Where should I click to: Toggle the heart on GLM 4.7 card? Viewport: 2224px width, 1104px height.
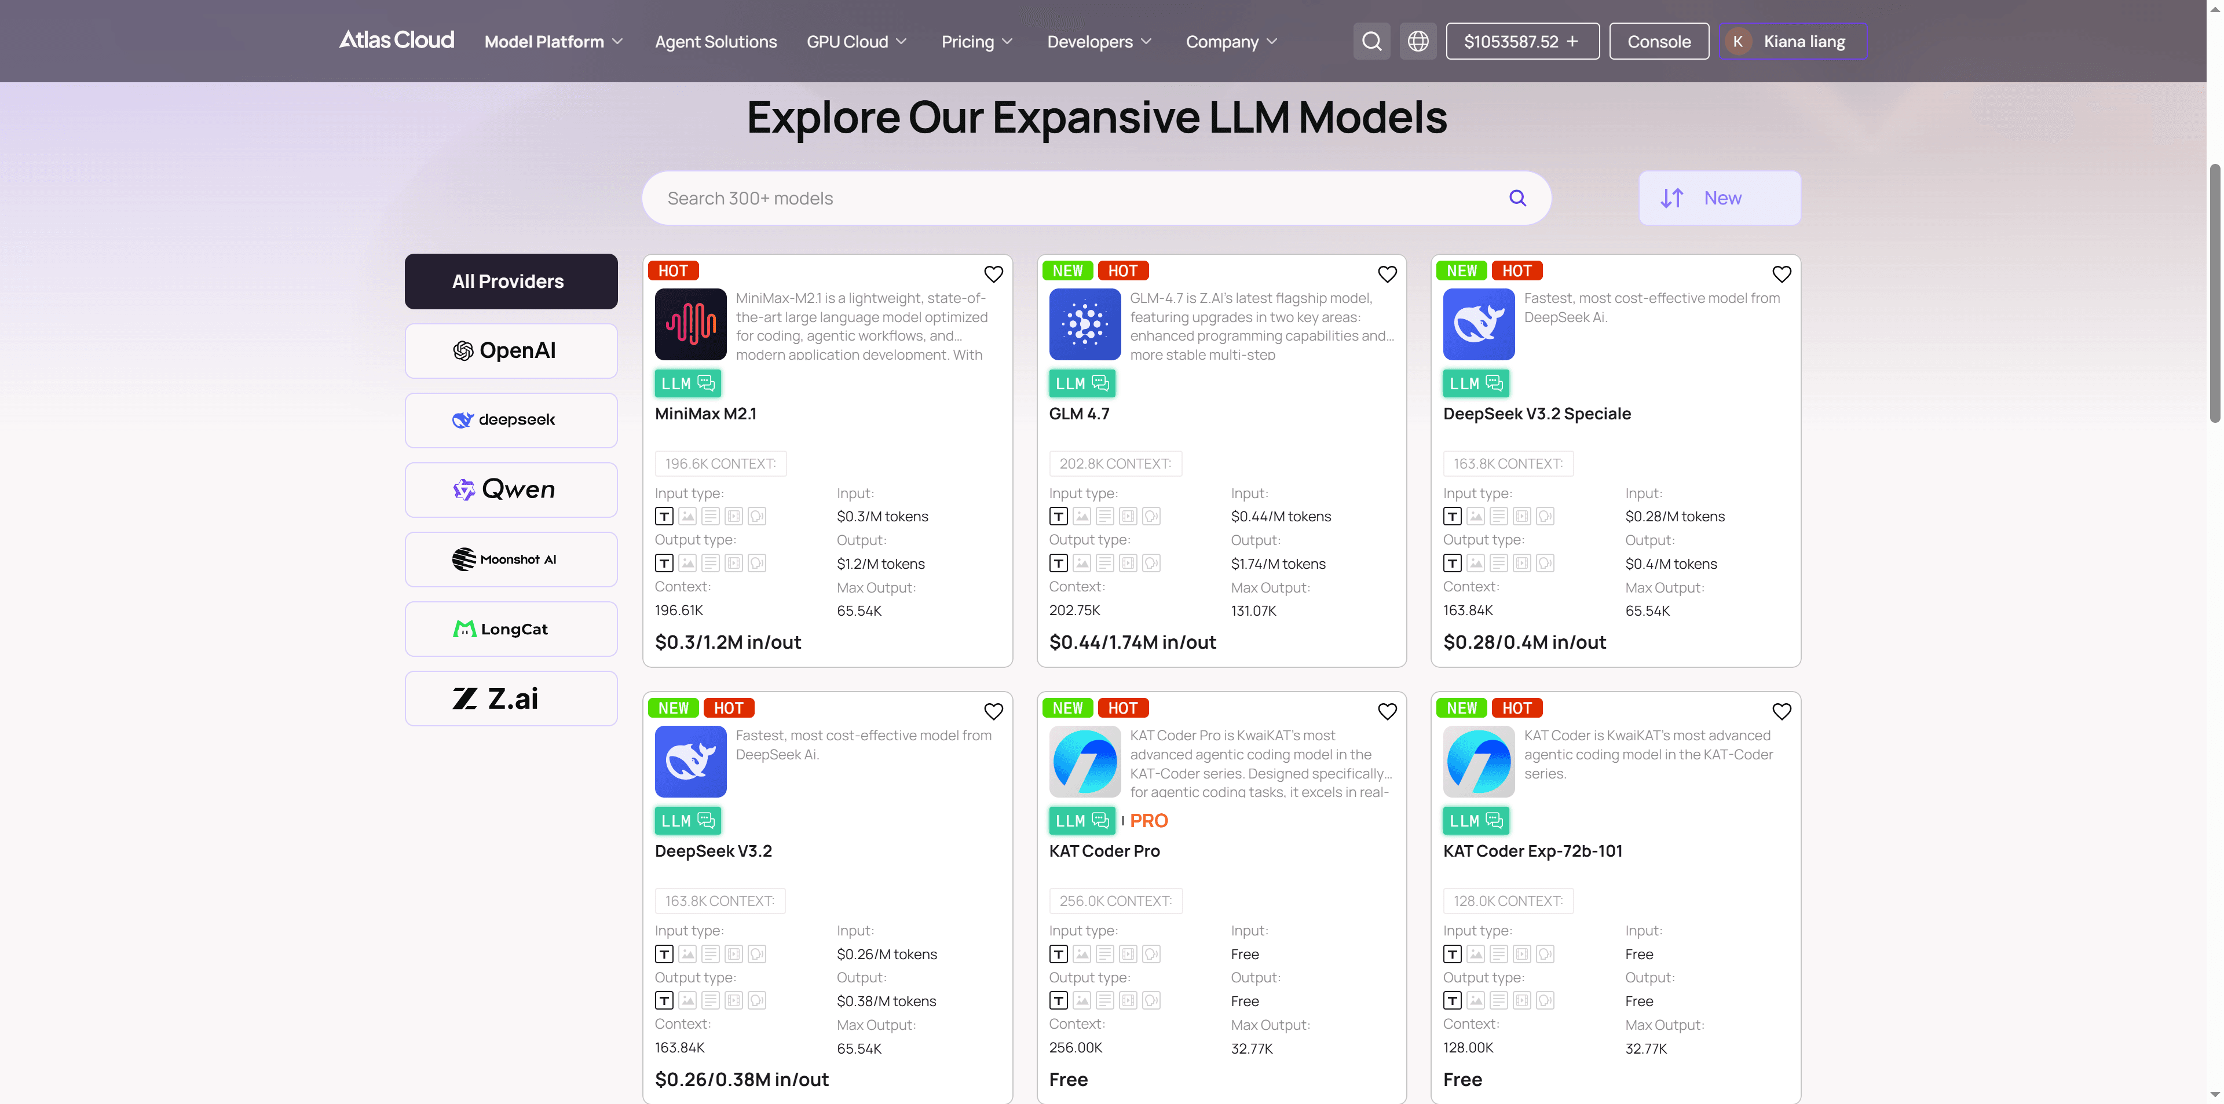point(1387,275)
